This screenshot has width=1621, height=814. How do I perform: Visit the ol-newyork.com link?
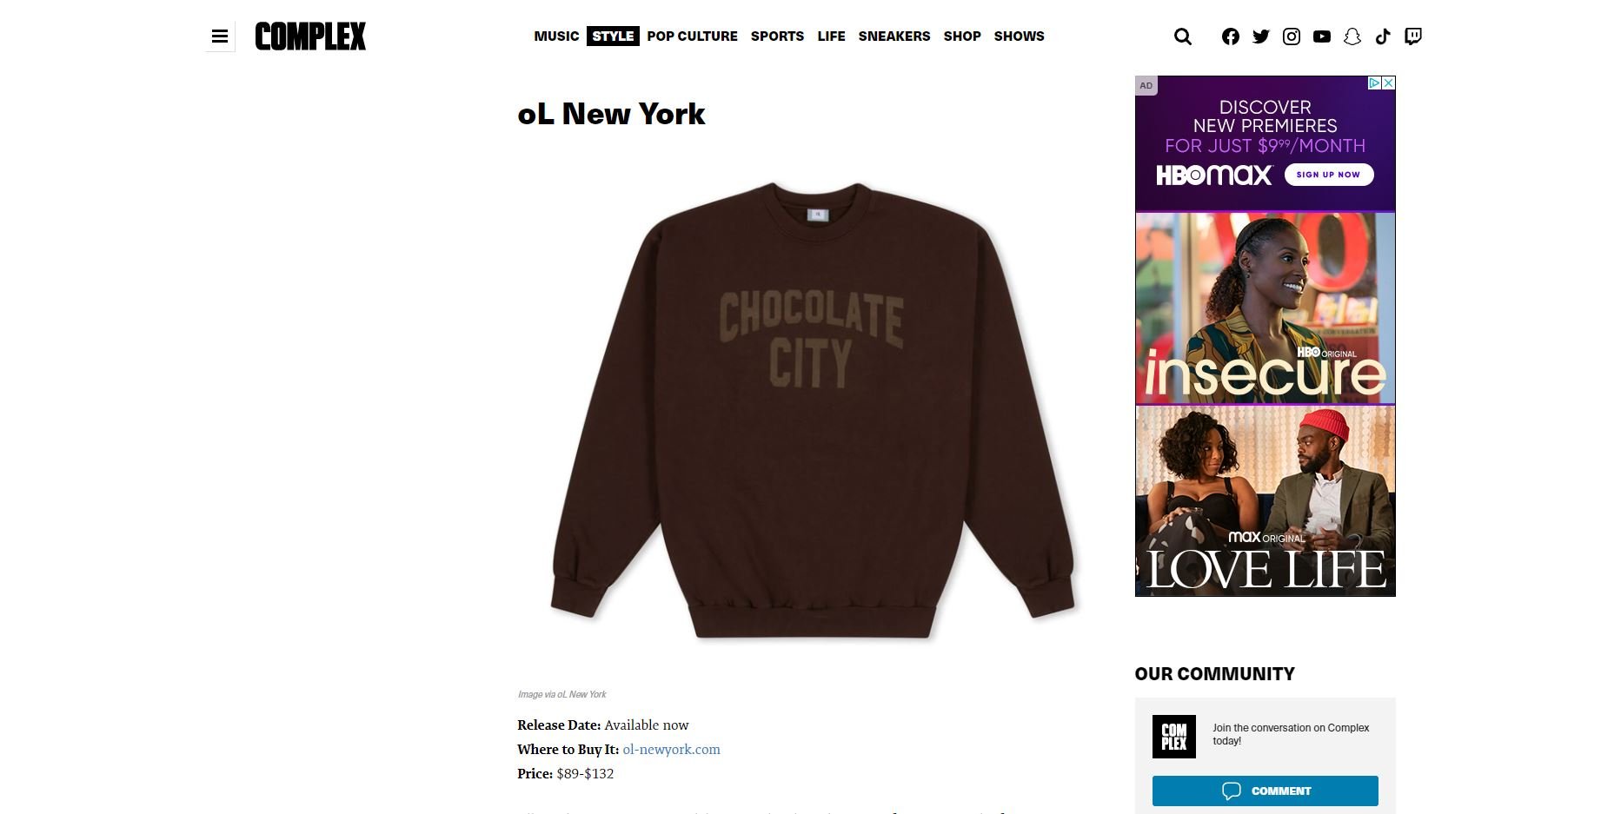click(x=671, y=750)
